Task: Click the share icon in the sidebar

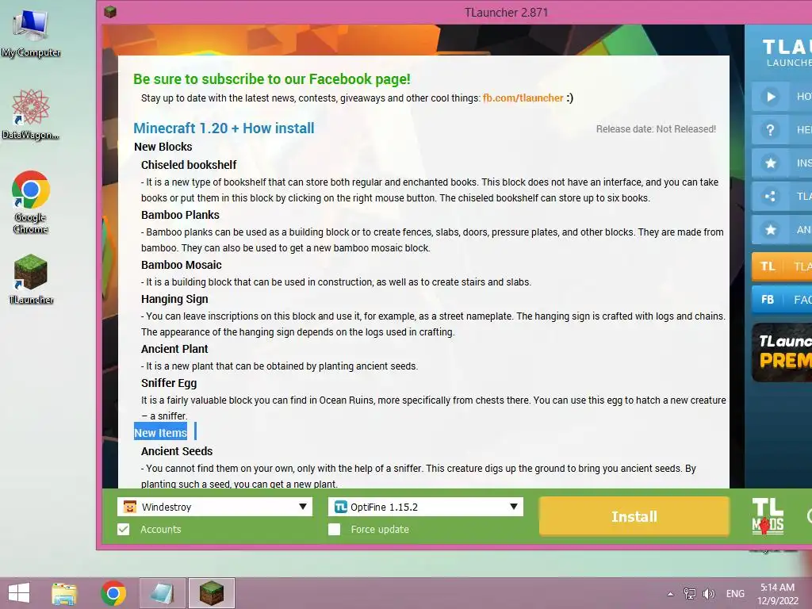Action: [771, 197]
